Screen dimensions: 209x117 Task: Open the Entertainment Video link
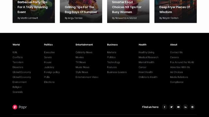(87, 77)
